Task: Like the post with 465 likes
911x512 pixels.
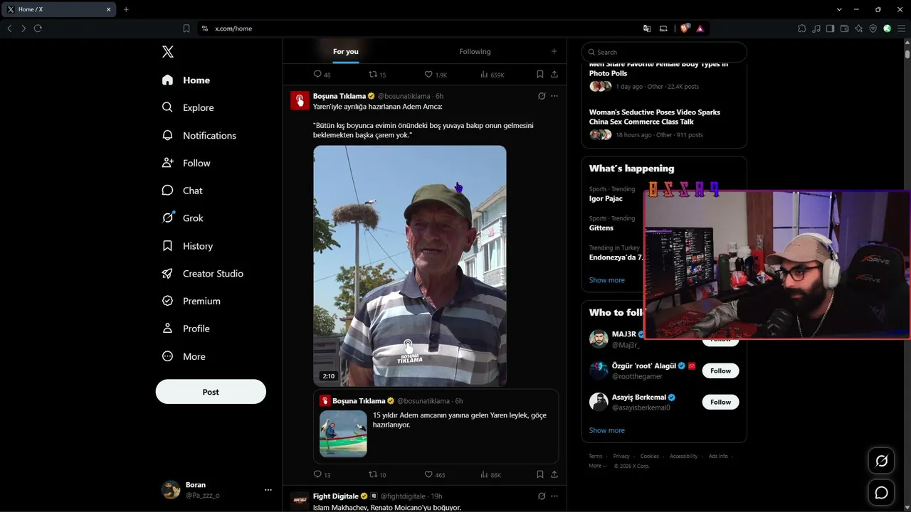Action: (435, 474)
